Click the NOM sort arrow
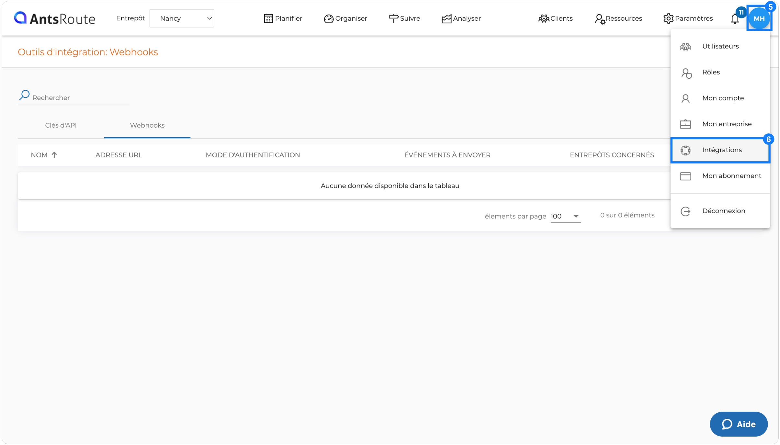Viewport: 780px width, 445px height. click(54, 155)
